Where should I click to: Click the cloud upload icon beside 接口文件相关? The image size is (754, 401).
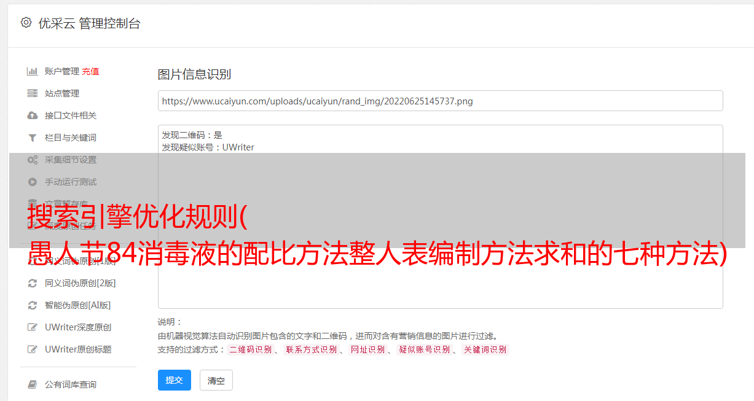point(33,115)
